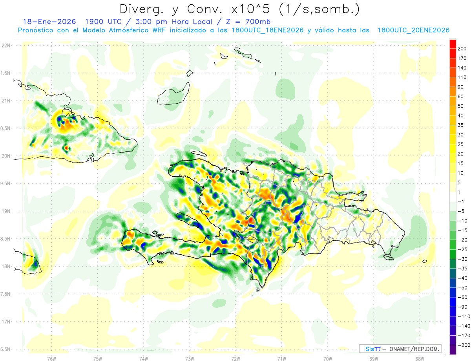The height and width of the screenshot is (364, 471).
Task: Click the '-200' color scale label
Action: [x=464, y=345]
